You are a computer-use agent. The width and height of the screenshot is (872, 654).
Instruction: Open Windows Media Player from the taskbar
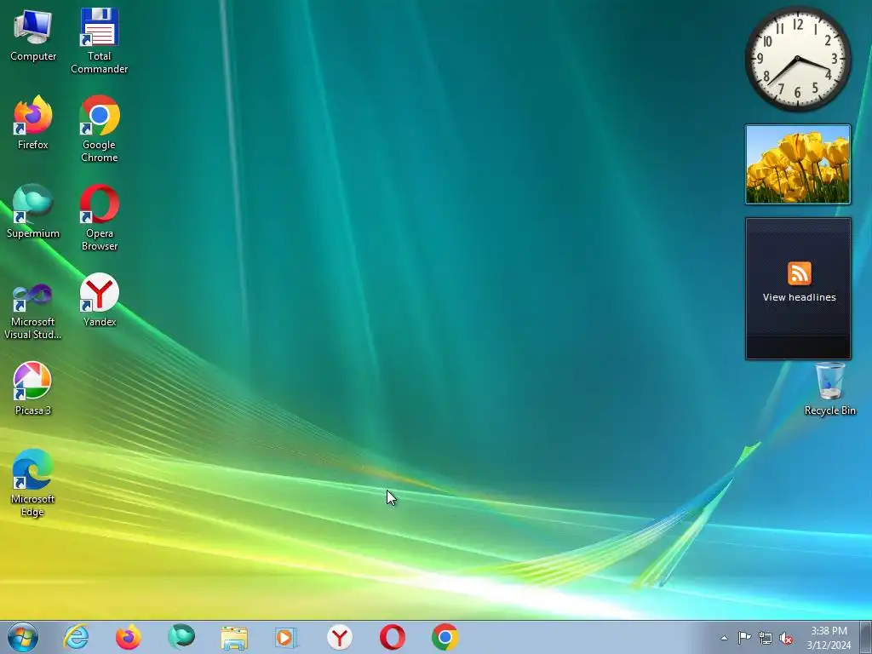tap(287, 637)
